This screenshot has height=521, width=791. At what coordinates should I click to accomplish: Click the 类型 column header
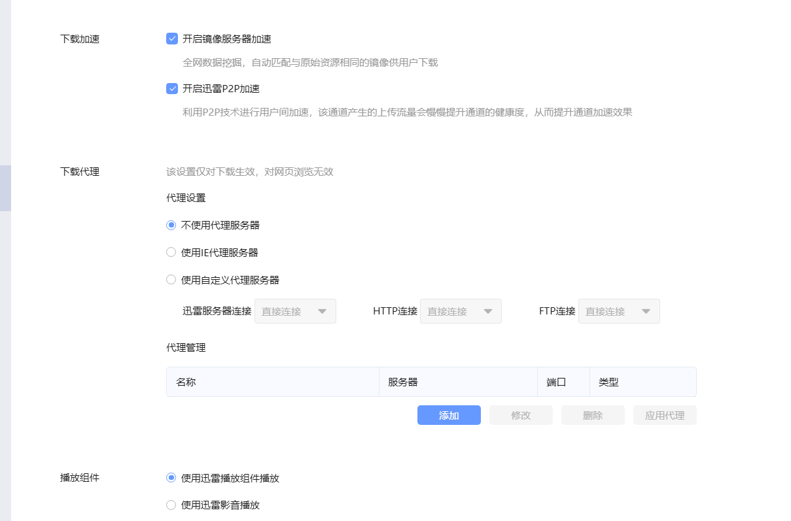click(608, 382)
